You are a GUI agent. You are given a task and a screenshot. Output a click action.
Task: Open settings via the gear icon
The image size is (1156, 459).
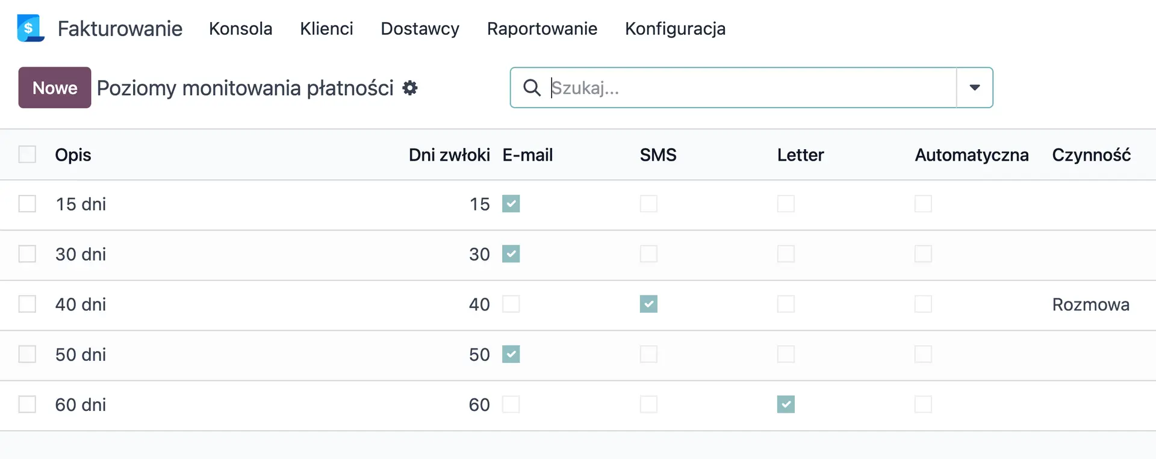tap(410, 88)
